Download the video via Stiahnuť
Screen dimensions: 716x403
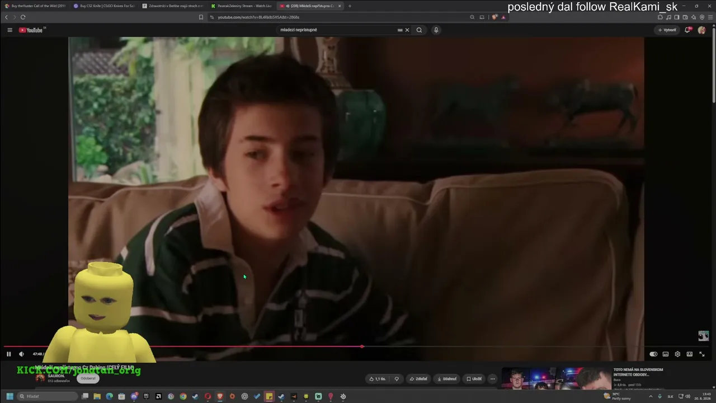[x=446, y=379]
